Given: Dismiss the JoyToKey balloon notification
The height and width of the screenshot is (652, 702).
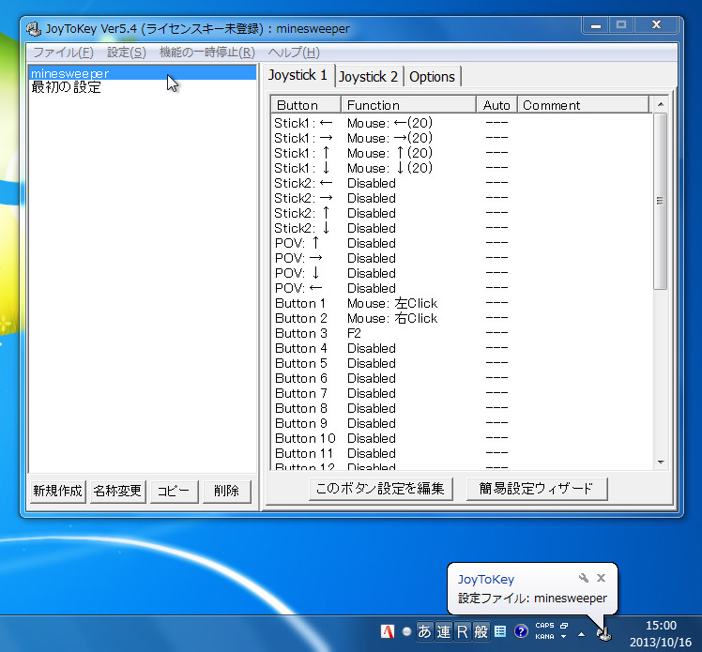Looking at the screenshot, I should [x=601, y=578].
